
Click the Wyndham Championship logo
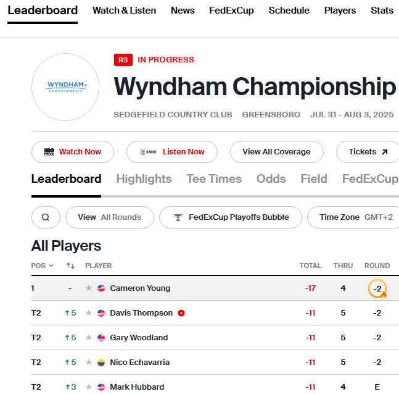[x=65, y=87]
